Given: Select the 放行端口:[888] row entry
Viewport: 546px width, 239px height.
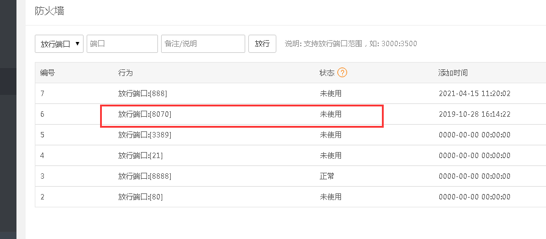Looking at the screenshot, I should 143,94.
